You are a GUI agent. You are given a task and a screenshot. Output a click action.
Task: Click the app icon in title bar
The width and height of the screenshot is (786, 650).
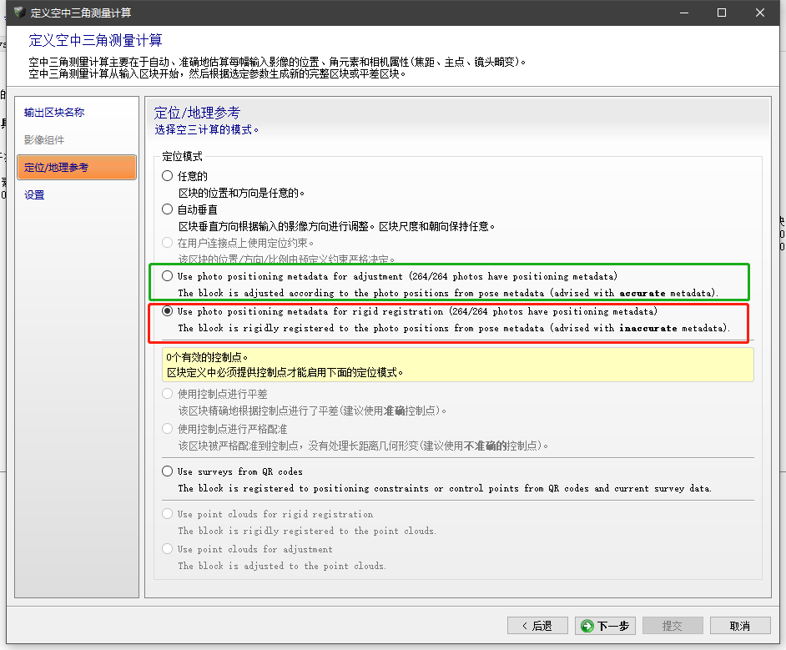click(x=18, y=13)
